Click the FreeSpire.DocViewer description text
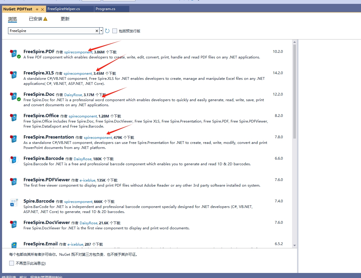This screenshot has width=361, height=278. 106,228
